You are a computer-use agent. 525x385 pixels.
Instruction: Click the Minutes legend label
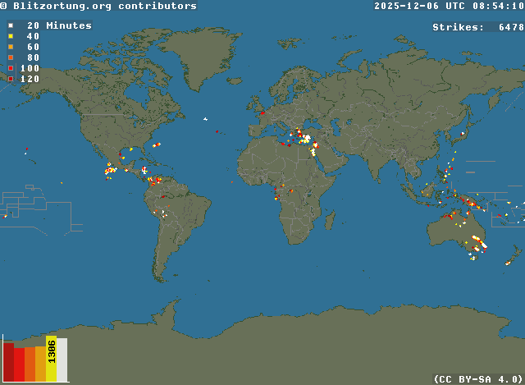tap(69, 25)
